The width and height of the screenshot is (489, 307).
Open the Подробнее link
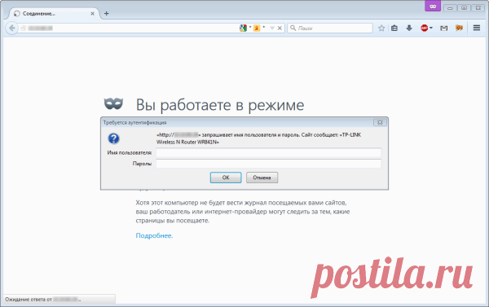point(154,235)
